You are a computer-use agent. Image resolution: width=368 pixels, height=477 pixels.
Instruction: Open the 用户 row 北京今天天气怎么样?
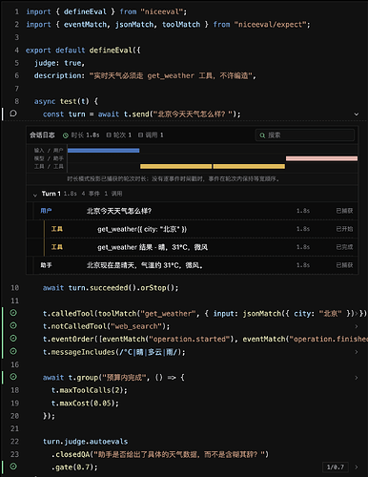(192, 211)
